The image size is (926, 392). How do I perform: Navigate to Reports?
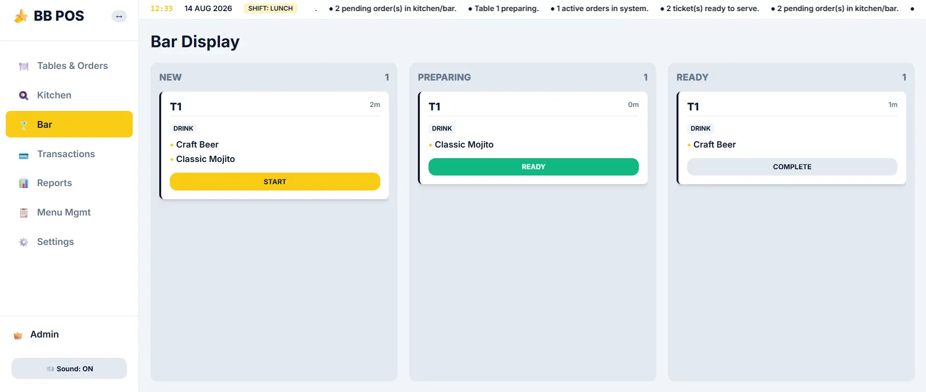point(69,183)
